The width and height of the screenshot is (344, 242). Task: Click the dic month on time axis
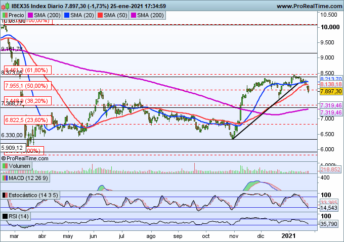[261, 236]
